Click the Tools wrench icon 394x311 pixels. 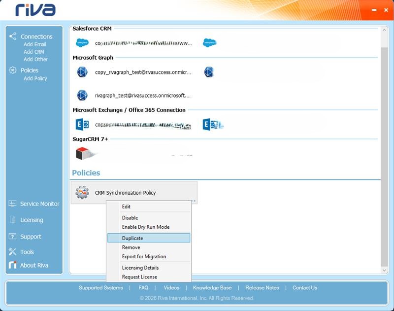12,252
